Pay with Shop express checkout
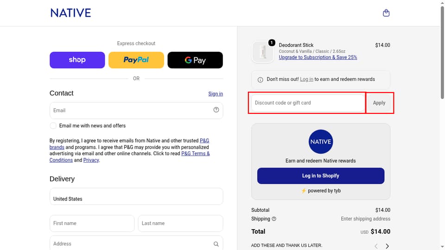445x250 pixels. pyautogui.click(x=77, y=60)
